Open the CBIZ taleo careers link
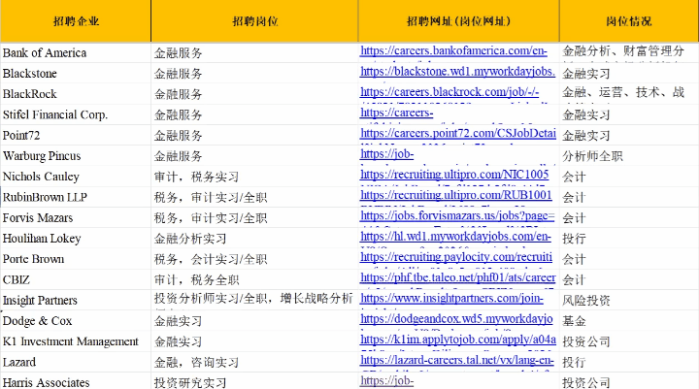This screenshot has height=389, width=699. tap(458, 277)
